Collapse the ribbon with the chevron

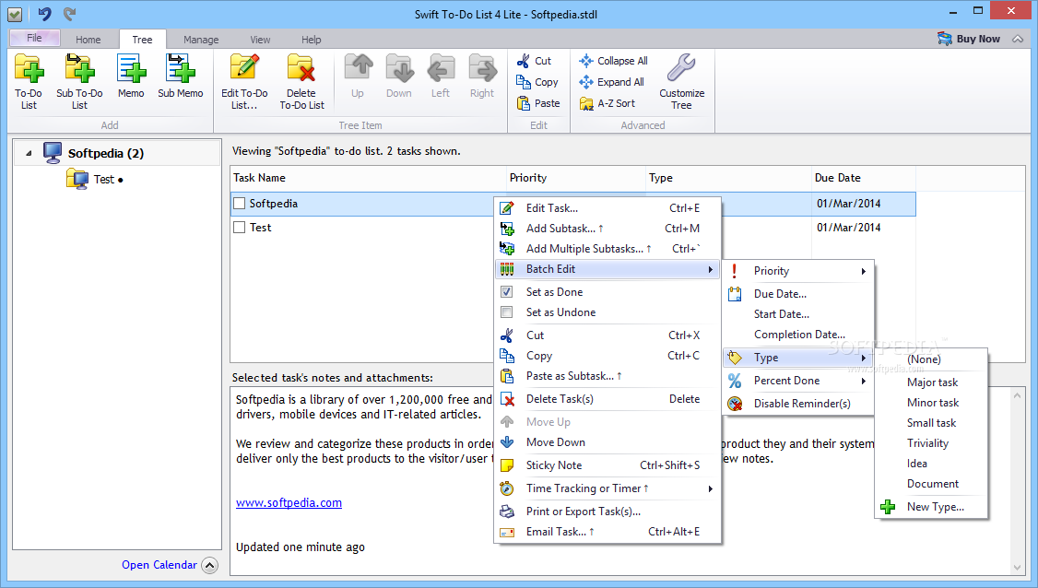point(1018,39)
